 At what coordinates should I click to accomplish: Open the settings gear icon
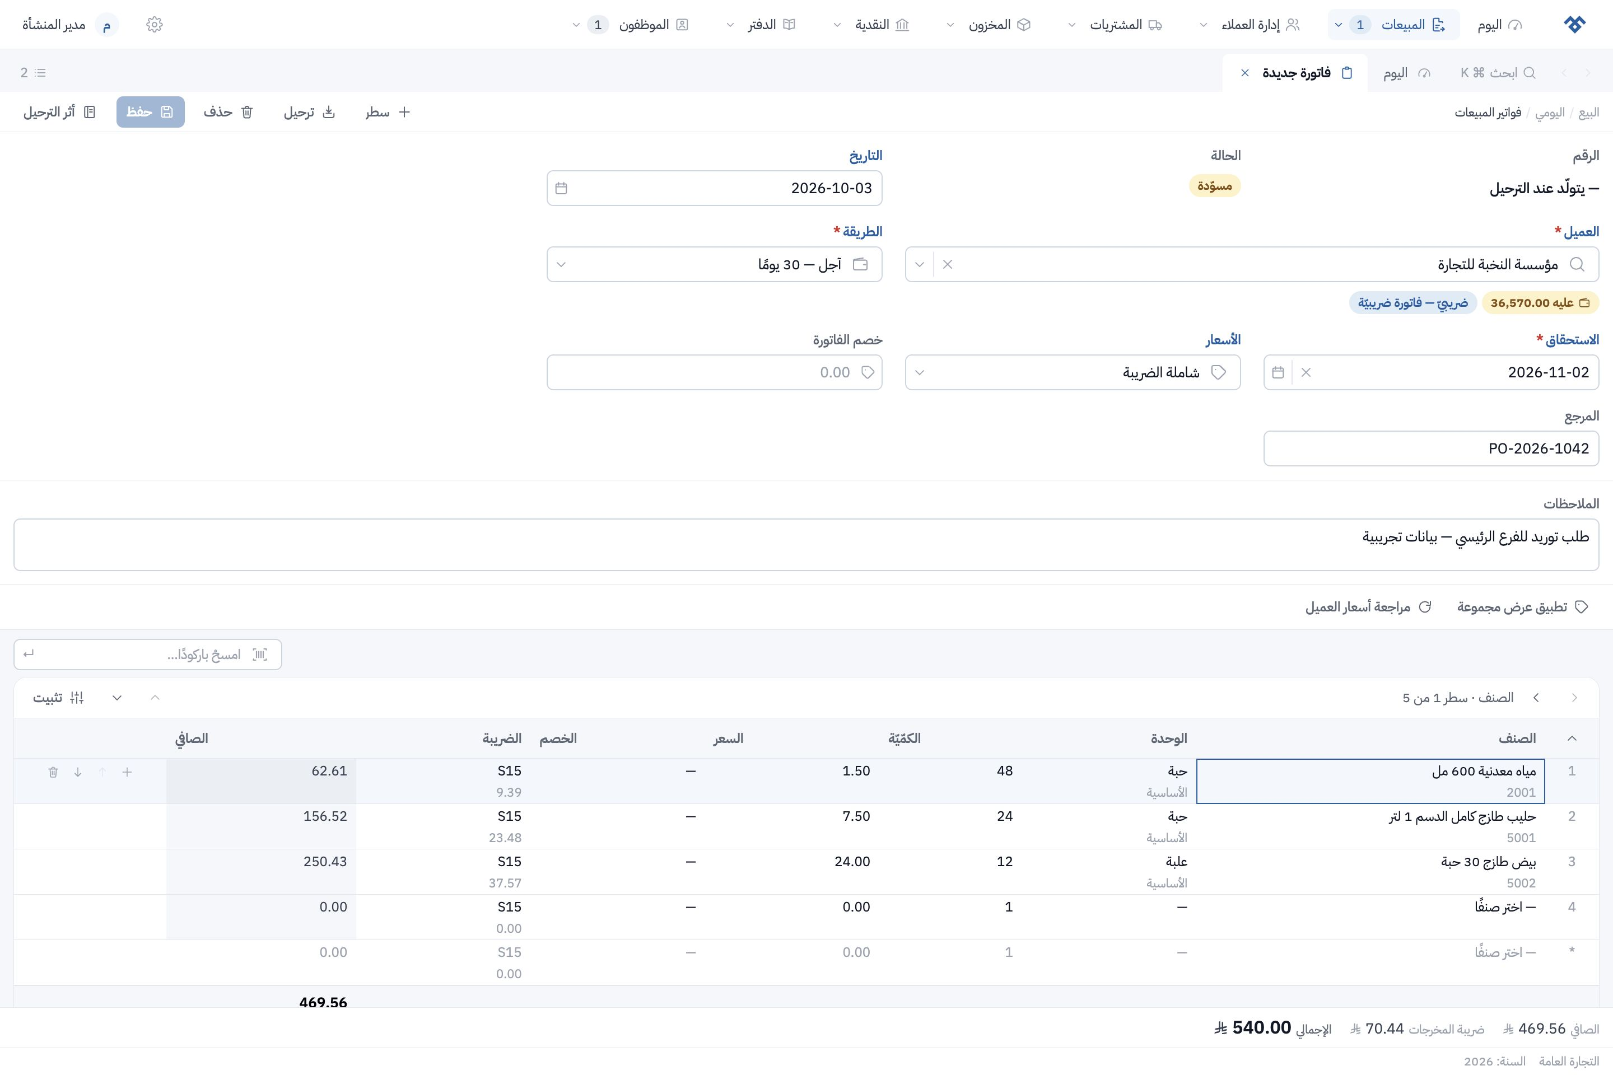coord(155,25)
